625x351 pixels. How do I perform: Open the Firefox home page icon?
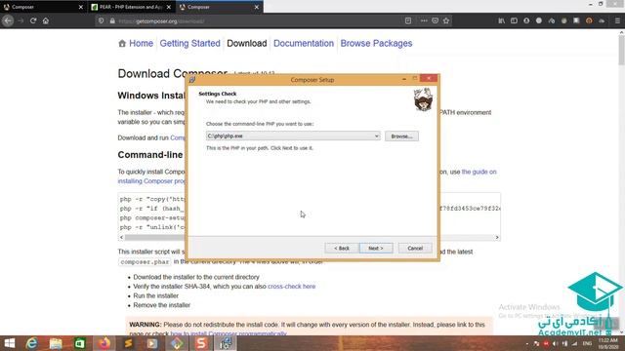coord(46,20)
